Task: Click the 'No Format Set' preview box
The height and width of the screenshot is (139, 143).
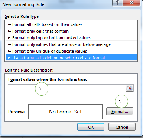Action: (65, 112)
